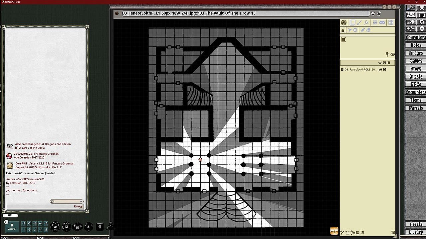426x239 pixels.
Task: Open the Images sidebar button
Action: [x=415, y=53]
